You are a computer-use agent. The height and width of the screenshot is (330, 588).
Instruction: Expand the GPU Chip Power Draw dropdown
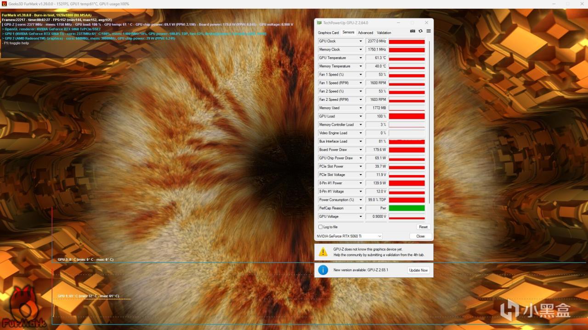pos(361,158)
